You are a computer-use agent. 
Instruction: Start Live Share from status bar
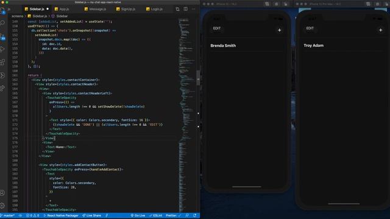[x=92, y=215]
